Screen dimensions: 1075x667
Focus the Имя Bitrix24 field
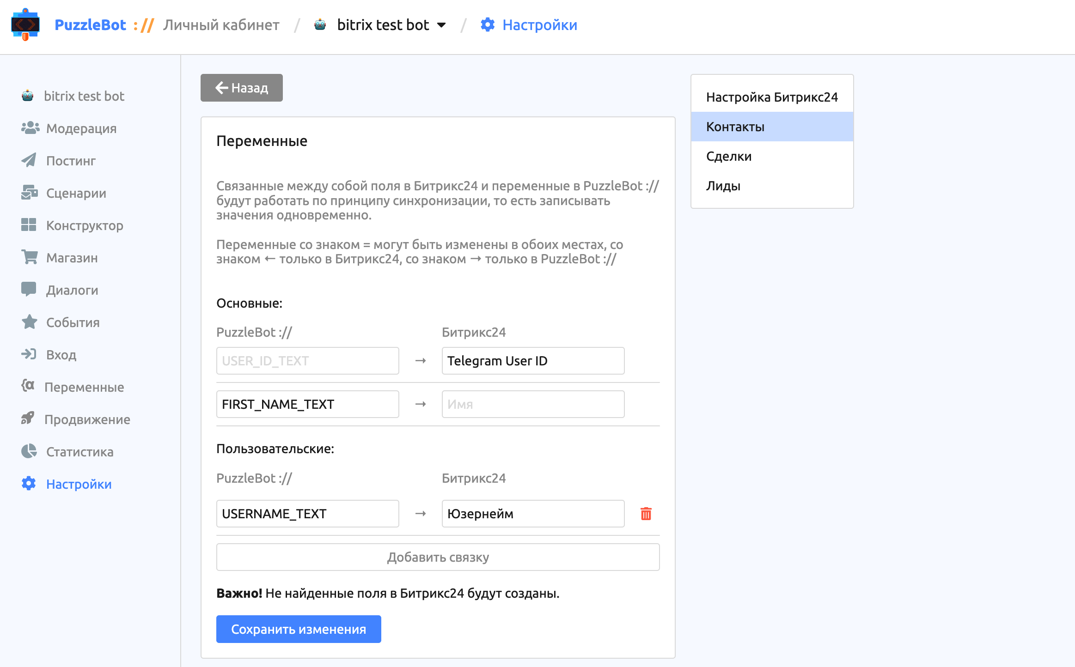click(533, 404)
